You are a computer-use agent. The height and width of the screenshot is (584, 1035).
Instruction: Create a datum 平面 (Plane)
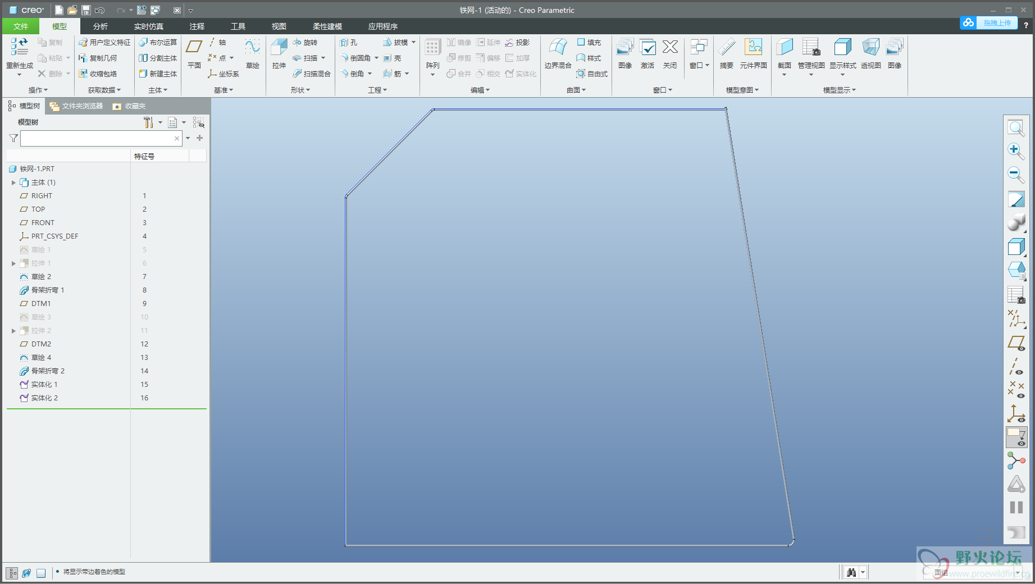(194, 53)
